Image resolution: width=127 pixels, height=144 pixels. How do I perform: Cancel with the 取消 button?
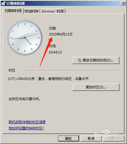point(91,138)
